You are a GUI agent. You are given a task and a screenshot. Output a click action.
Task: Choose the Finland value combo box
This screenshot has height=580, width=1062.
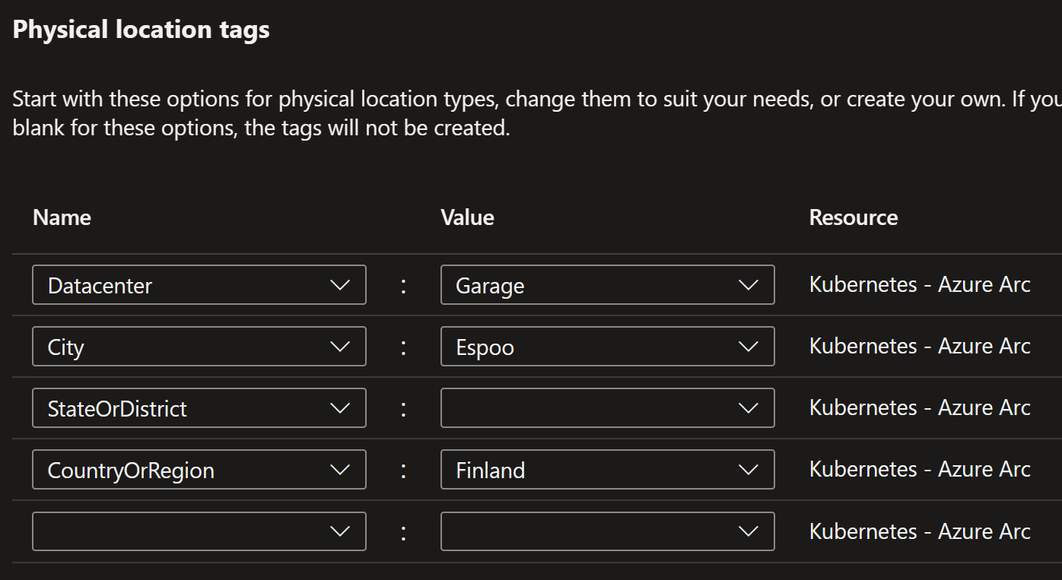pos(608,470)
